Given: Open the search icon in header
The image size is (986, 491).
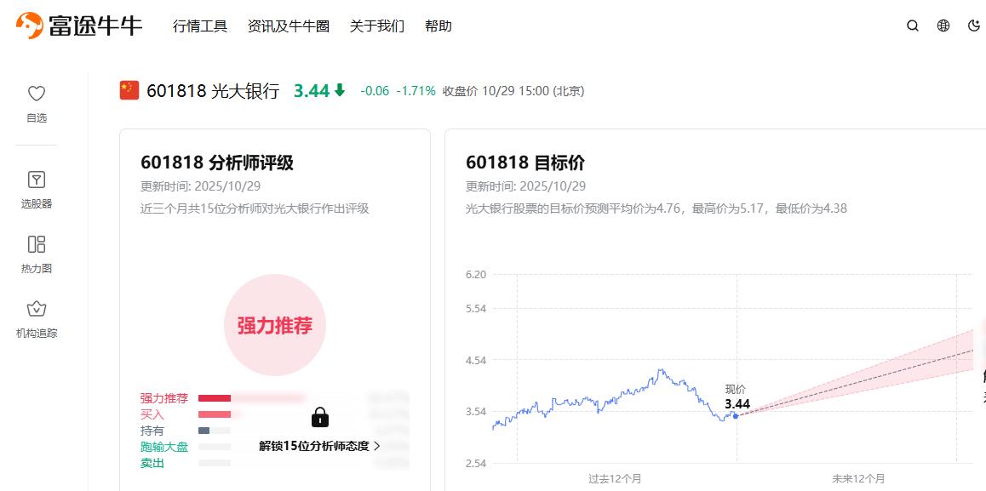Looking at the screenshot, I should [913, 26].
